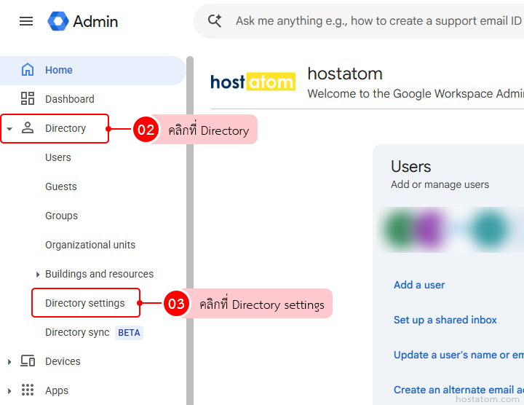Click the hostatom organization logo

coord(253,82)
